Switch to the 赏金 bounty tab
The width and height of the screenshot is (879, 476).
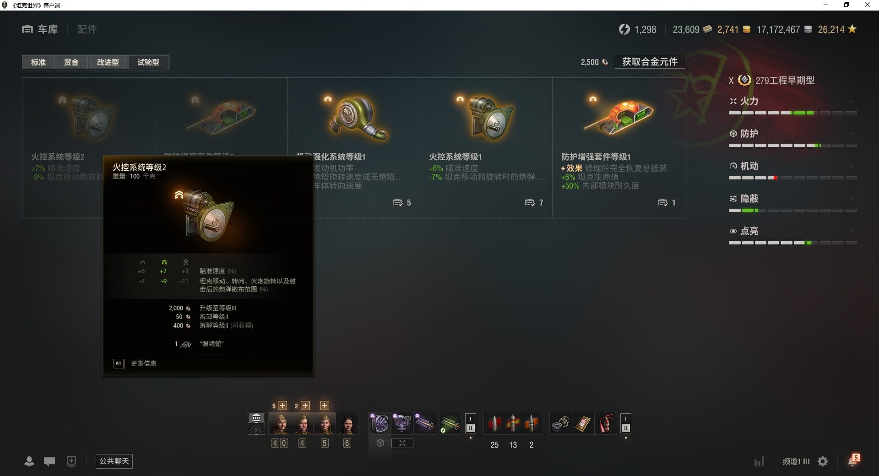point(71,62)
